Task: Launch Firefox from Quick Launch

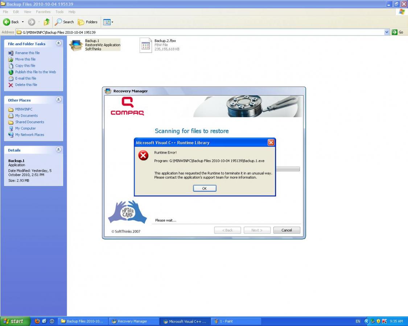Action: 37,321
